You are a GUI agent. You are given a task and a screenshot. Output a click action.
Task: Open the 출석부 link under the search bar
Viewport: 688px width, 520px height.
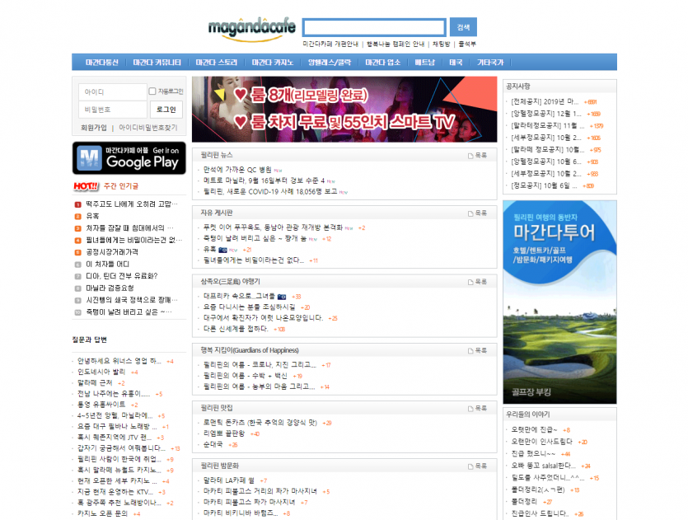467,44
